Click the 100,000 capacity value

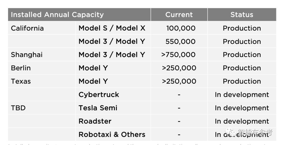[181, 28]
